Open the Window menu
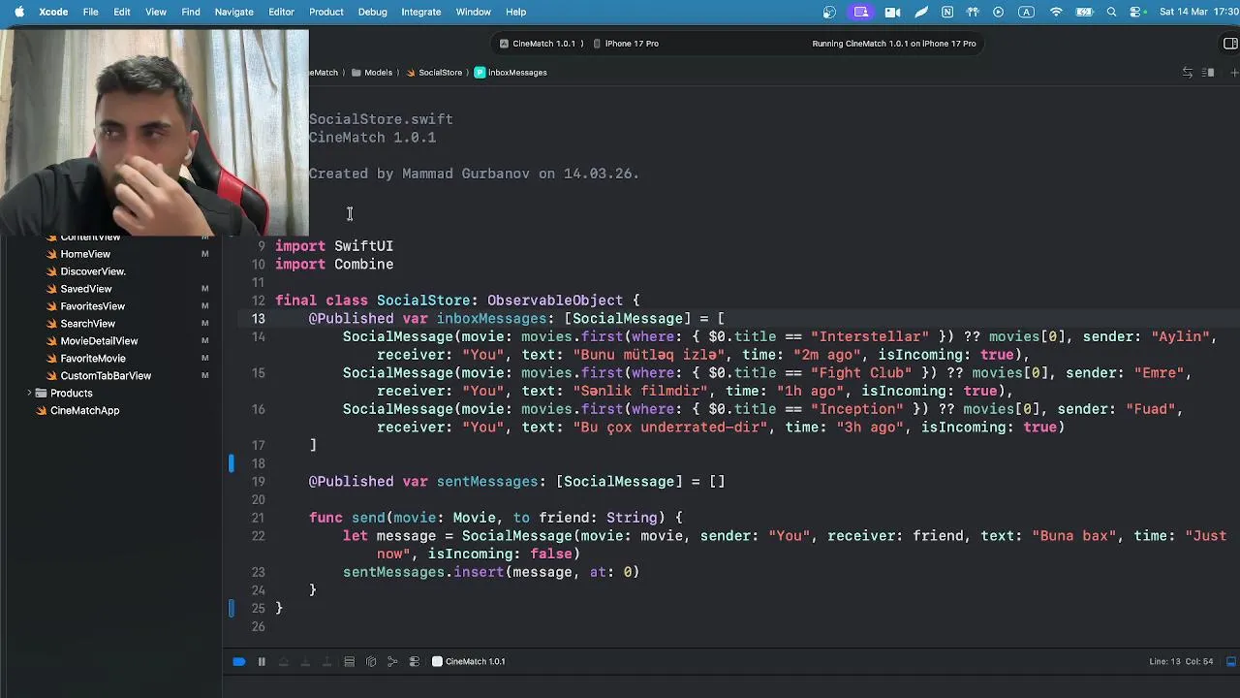This screenshot has height=698, width=1240. click(473, 12)
